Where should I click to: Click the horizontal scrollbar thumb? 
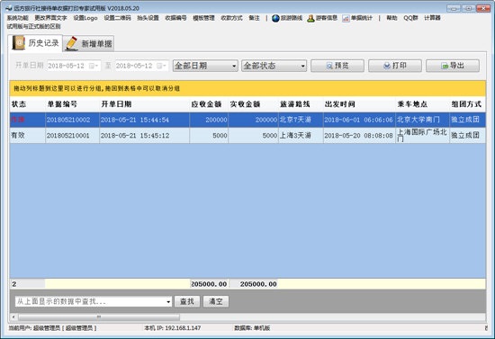99,317
